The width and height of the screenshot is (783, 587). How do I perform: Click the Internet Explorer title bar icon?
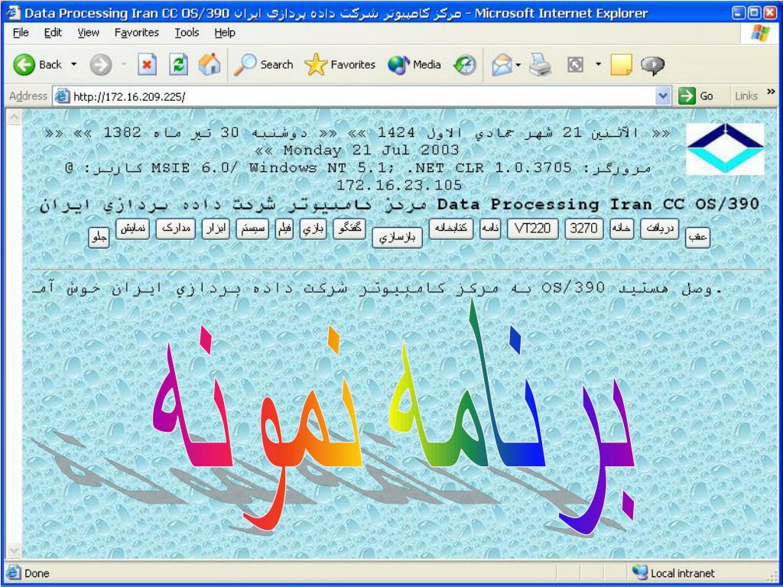[x=13, y=13]
